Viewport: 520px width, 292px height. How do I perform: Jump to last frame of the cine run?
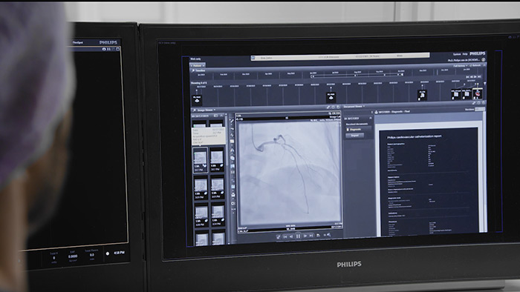click(311, 236)
